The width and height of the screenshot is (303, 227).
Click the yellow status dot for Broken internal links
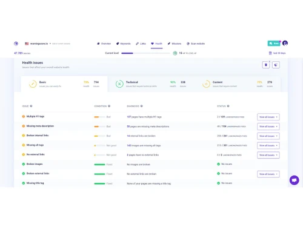tap(24, 136)
